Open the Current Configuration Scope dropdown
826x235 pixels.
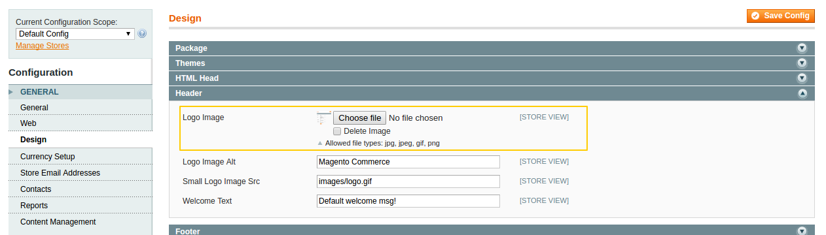[75, 34]
